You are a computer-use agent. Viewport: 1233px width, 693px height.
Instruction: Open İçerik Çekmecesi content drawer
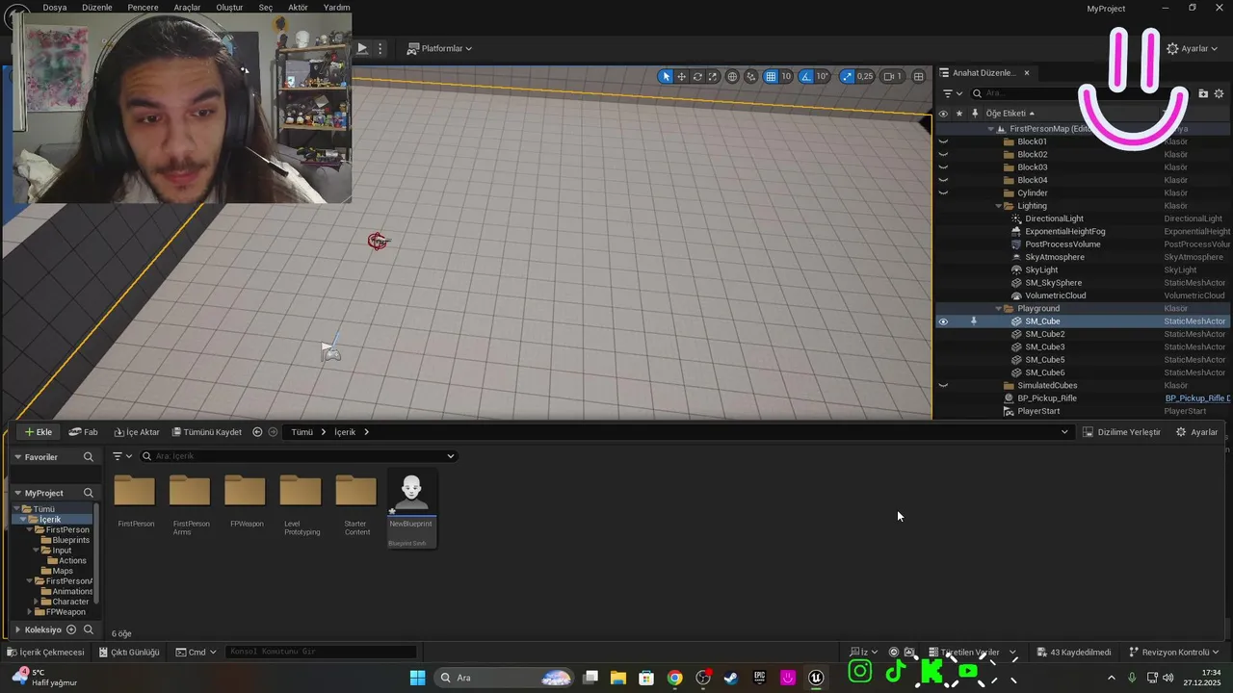coord(46,652)
